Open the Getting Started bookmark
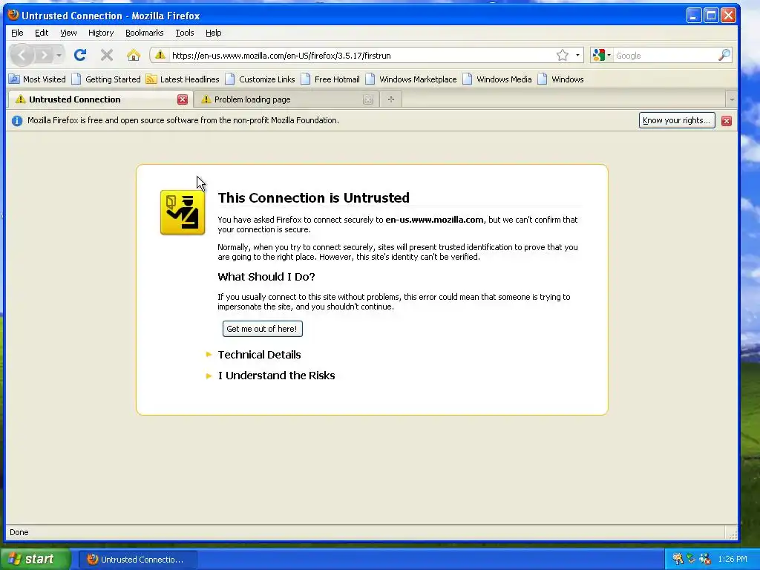The height and width of the screenshot is (570, 760). coord(106,79)
